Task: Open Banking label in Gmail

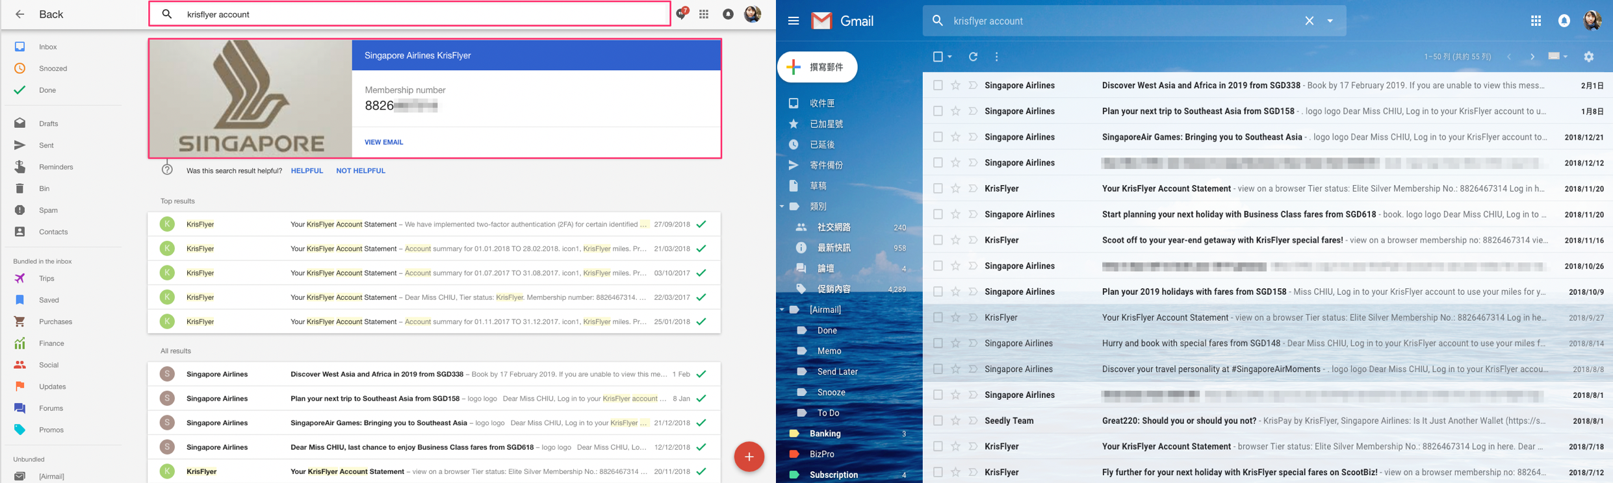Action: click(825, 434)
